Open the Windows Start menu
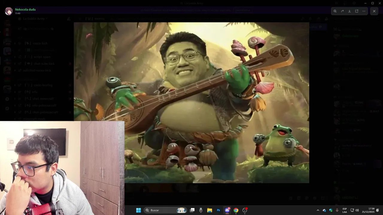This screenshot has height=215, width=383. point(139,210)
